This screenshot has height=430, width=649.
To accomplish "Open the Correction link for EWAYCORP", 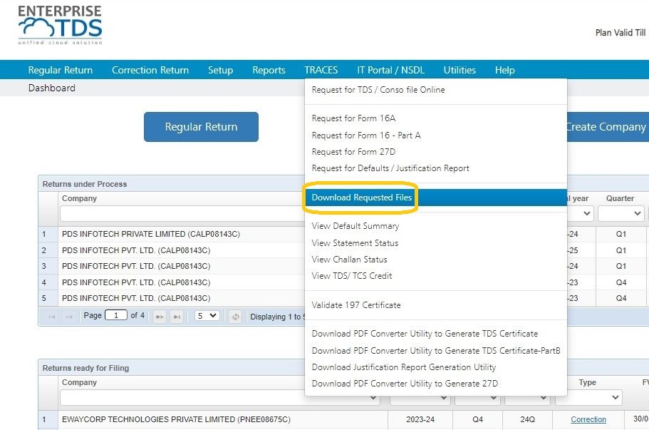I will 588,419.
